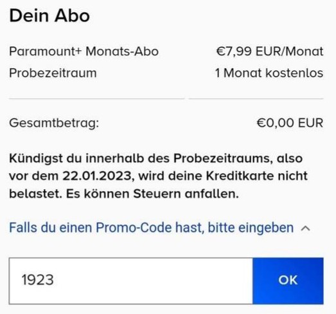336x314 pixels.
Task: Select the '1923' text in promo field
Action: 37,280
